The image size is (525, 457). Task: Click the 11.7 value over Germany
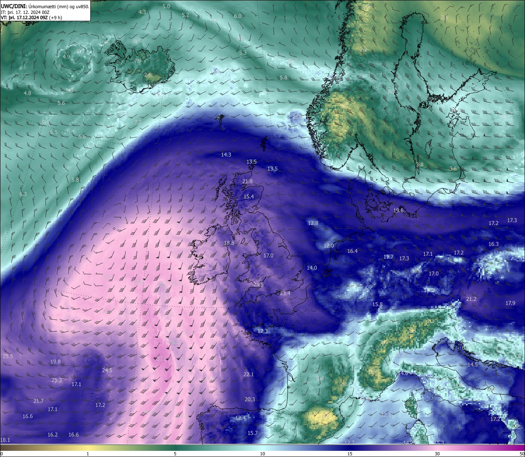point(388,257)
